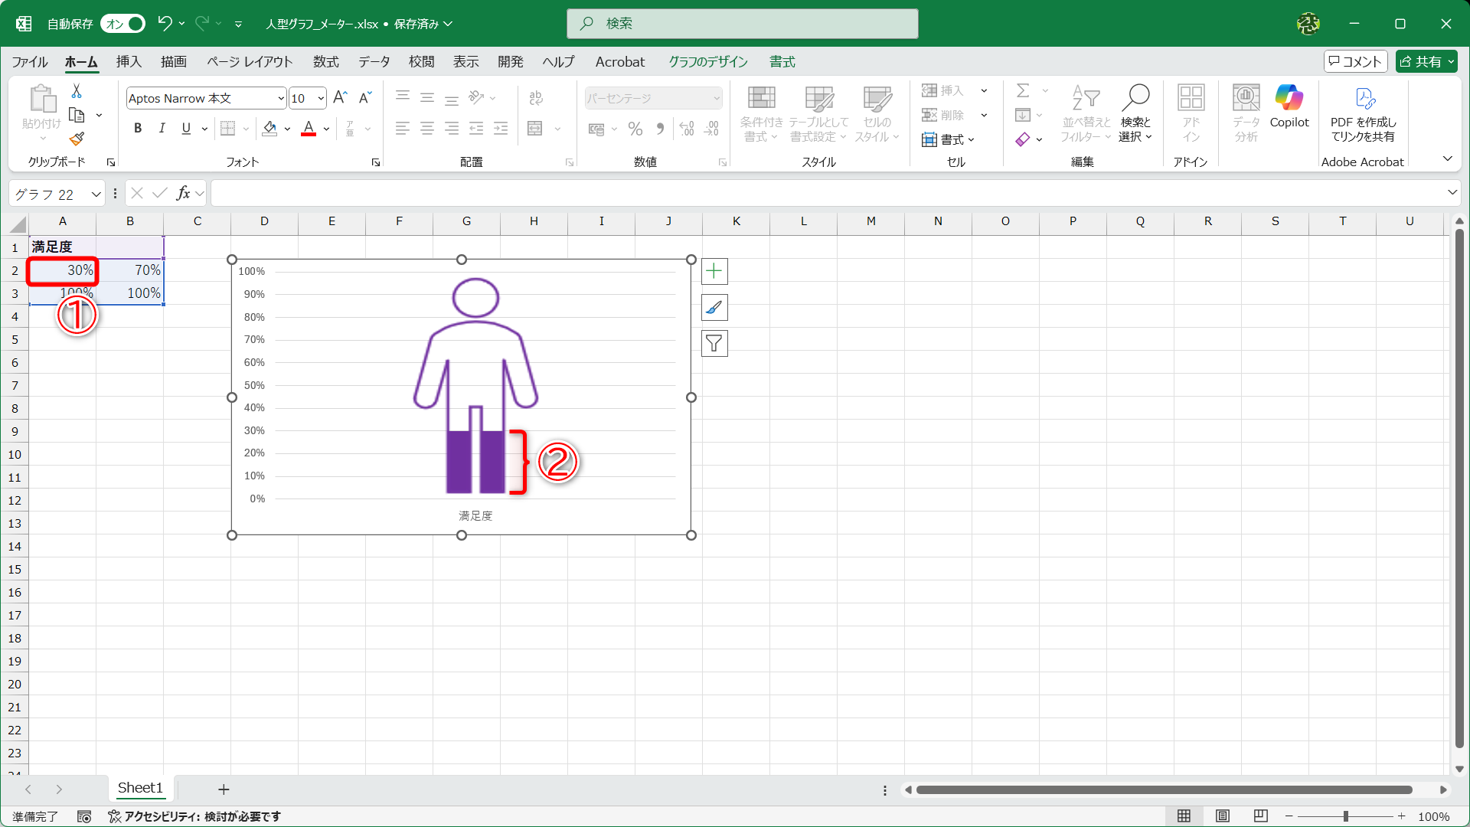Toggle Bold formatting
The height and width of the screenshot is (827, 1470).
coord(138,128)
